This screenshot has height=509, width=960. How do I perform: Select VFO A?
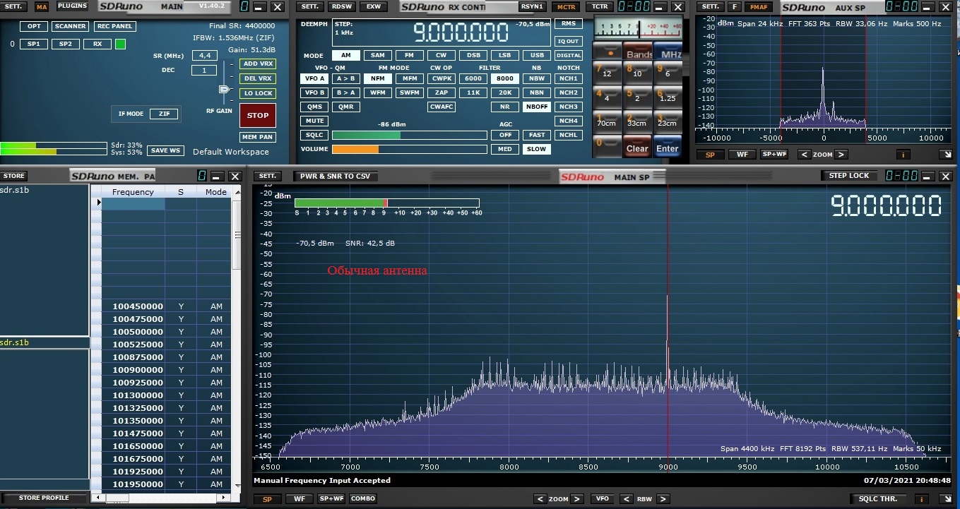point(314,78)
